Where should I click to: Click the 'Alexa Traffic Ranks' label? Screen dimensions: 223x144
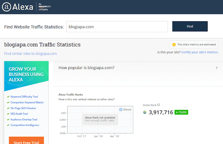[x=71, y=95]
